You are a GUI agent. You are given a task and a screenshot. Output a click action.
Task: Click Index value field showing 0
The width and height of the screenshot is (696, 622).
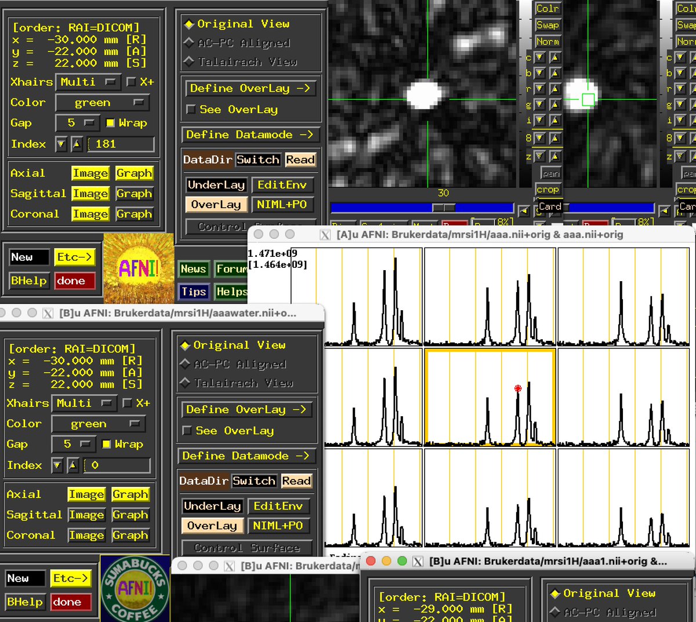[x=117, y=465]
